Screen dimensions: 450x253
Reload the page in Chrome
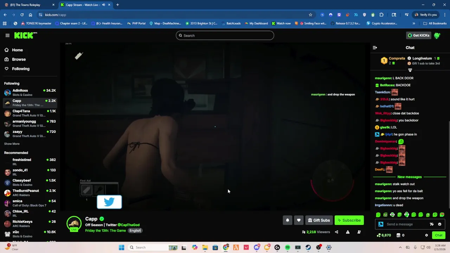click(x=22, y=15)
